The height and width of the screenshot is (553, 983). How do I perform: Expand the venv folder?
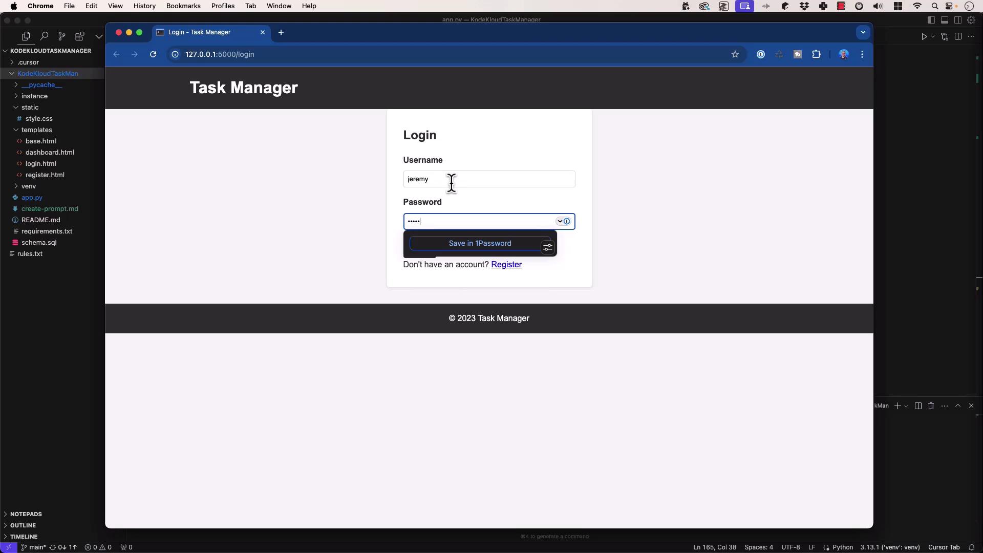(28, 186)
